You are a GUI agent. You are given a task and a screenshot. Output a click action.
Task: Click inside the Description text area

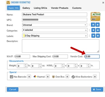[x=60, y=46]
